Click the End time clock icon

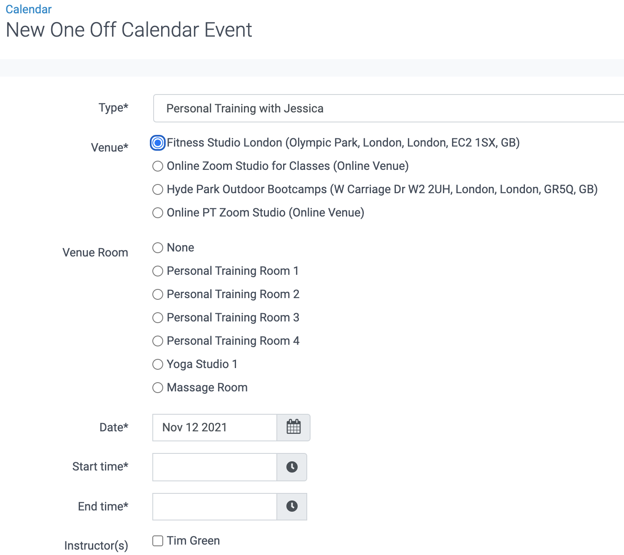[x=292, y=506]
